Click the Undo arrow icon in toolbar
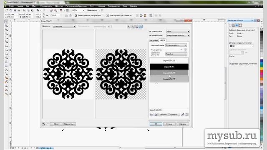Image resolution: width=267 pixels, height=150 pixels. (x=38, y=10)
